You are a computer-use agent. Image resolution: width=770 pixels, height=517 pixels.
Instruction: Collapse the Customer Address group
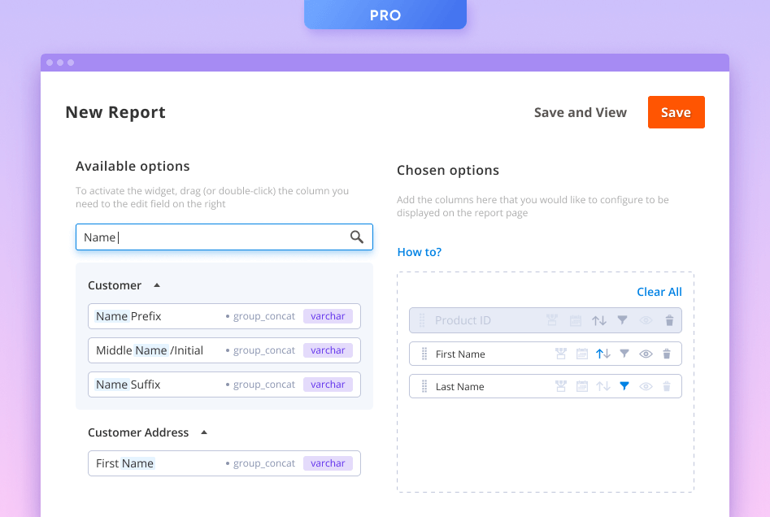point(204,432)
